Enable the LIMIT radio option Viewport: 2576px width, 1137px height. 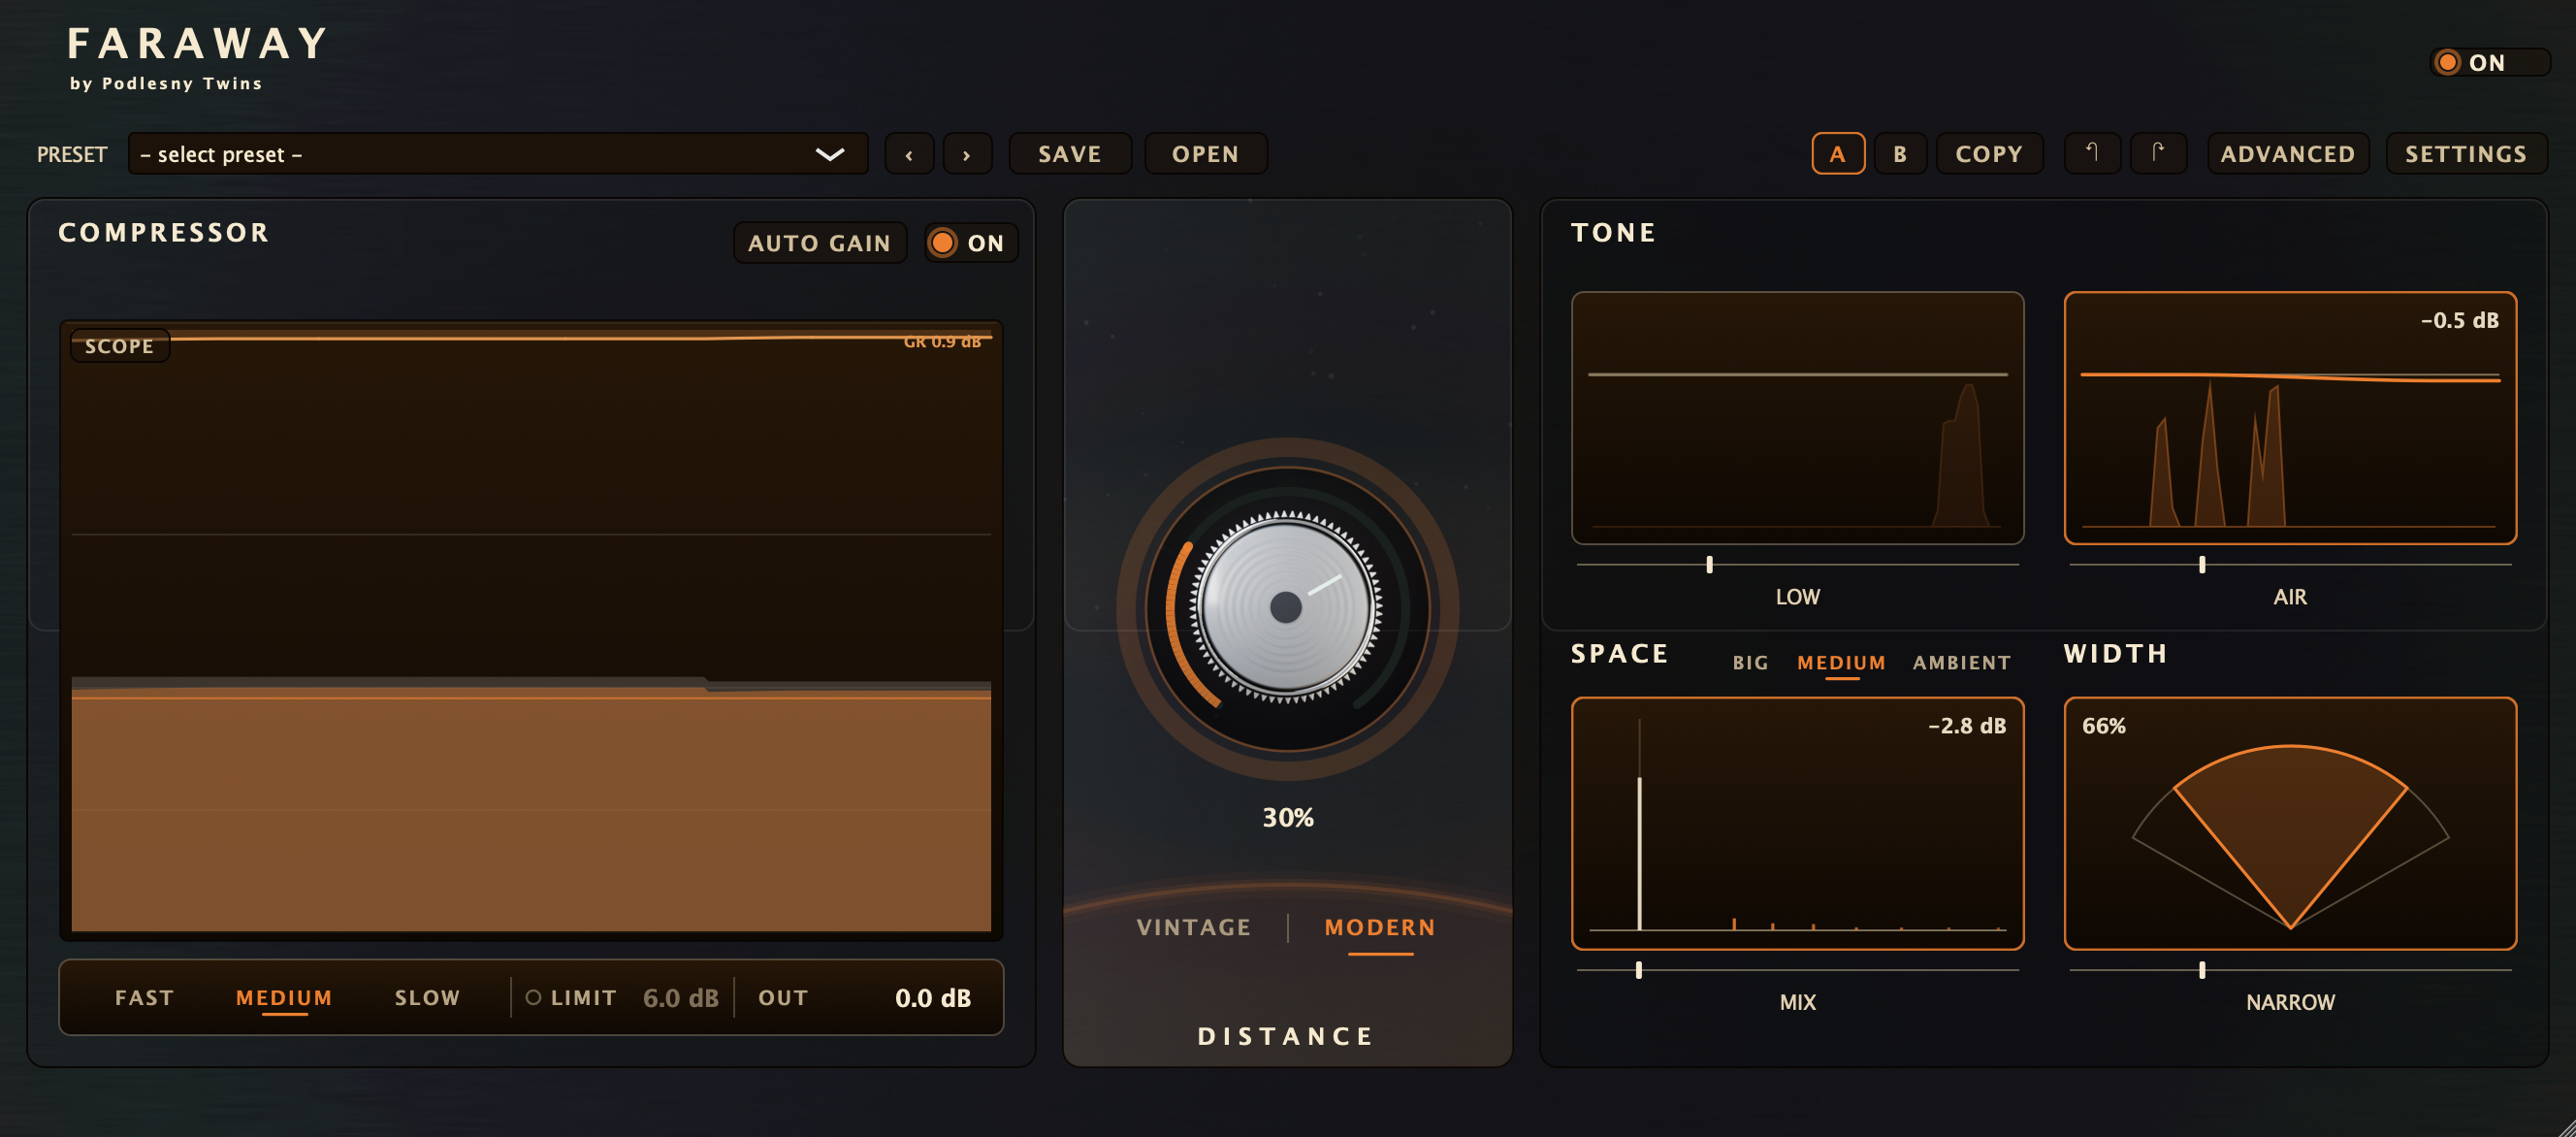[570, 998]
